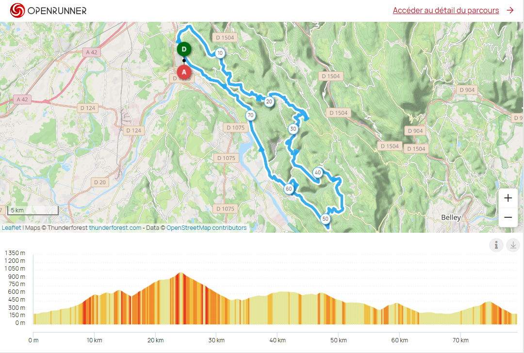Viewport: 524px width, 353px height.
Task: Select the 30 km route marker
Action: tap(293, 128)
